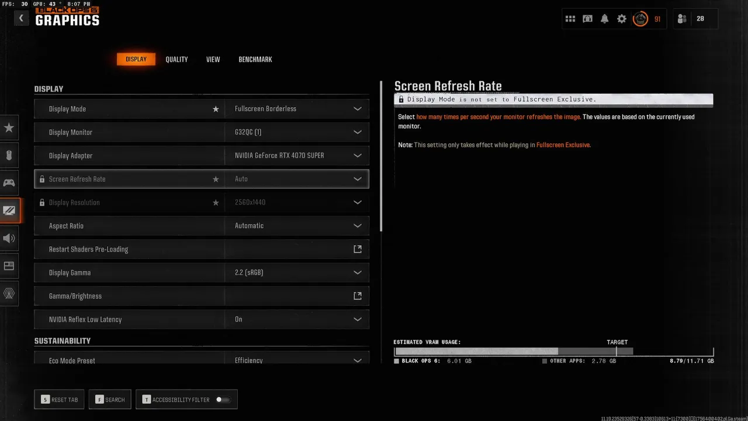This screenshot has width=748, height=421.
Task: Expand Aspect Ratio dropdown
Action: coord(358,226)
